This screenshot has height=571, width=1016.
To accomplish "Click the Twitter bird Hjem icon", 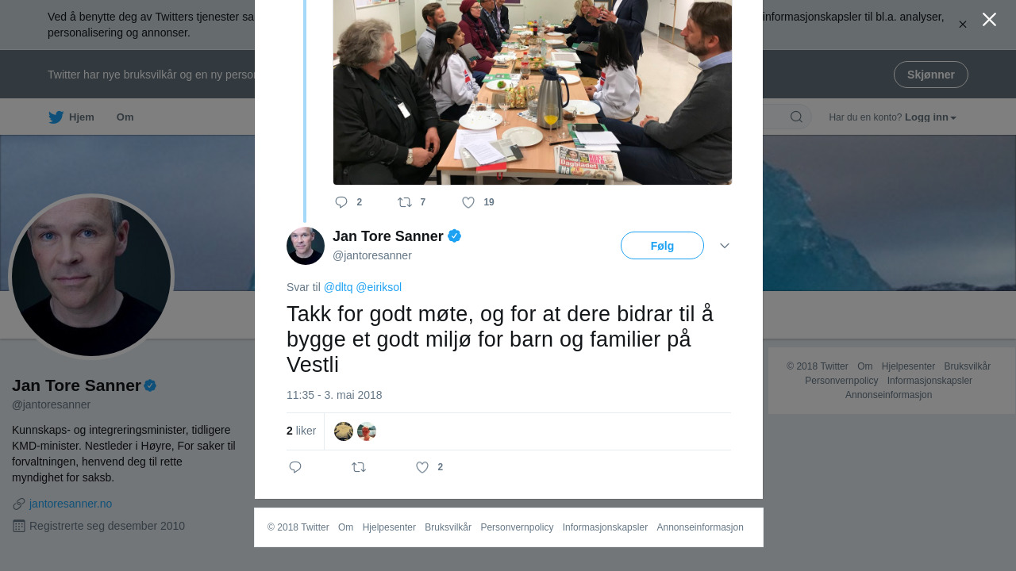I will [x=56, y=117].
